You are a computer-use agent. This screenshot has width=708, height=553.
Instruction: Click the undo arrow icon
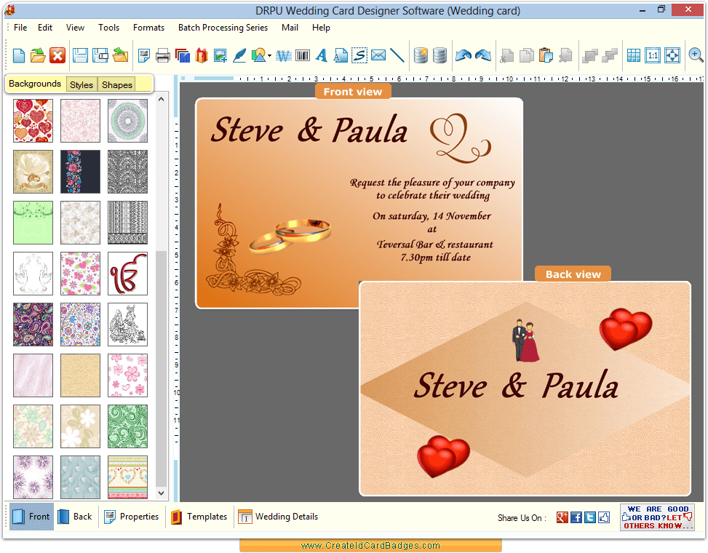point(464,55)
